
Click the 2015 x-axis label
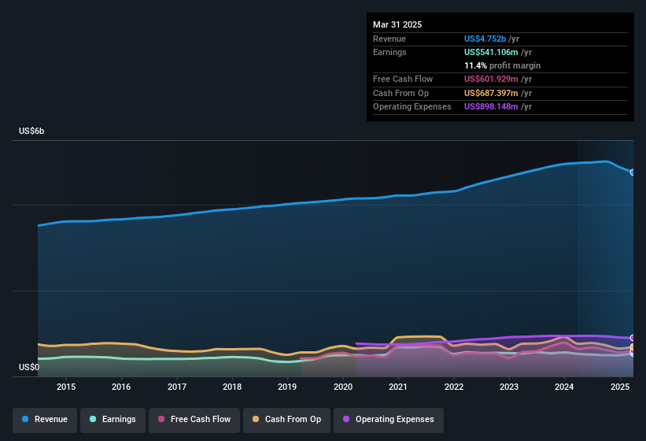[x=66, y=387]
